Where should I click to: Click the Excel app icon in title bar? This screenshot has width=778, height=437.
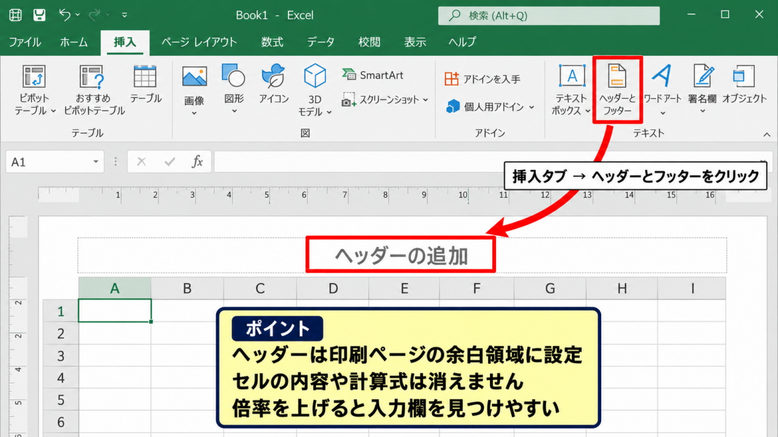coord(16,15)
